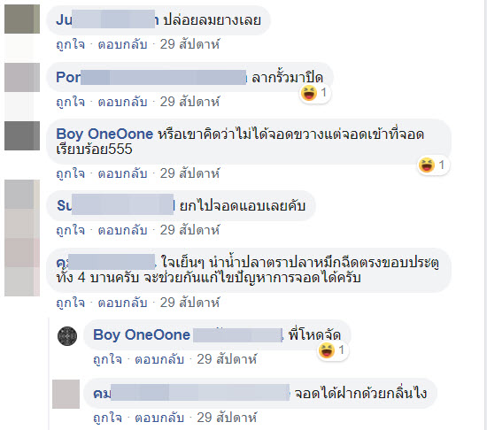
Task: Reply to the ปล่อยลมยางเลย comment via ตอบกลับ
Action: [x=122, y=44]
